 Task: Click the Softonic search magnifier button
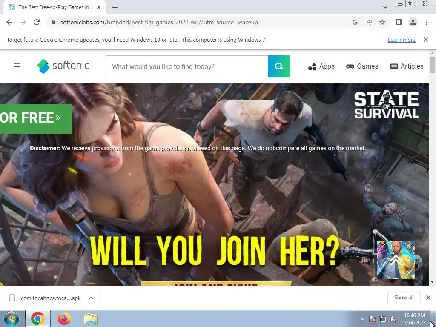click(279, 66)
